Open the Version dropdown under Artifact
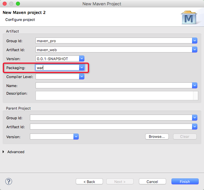The height and width of the screenshot is (190, 204). 81,58
